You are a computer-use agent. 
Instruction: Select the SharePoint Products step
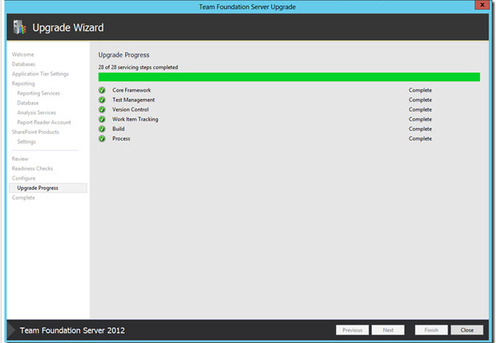[36, 132]
